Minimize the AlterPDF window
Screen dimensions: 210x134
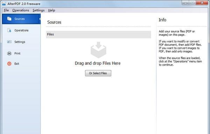185,3
